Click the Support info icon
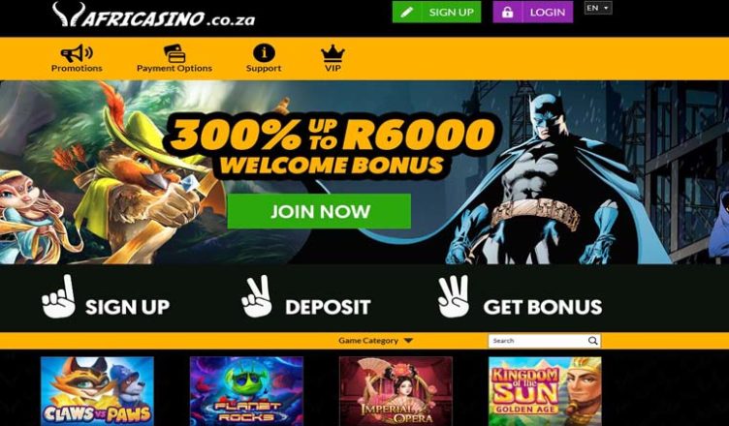Viewport: 729px width, 426px height. (264, 53)
